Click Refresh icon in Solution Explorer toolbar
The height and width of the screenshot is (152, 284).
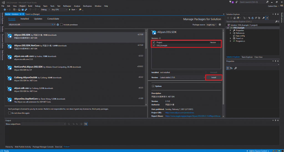coord(252,18)
